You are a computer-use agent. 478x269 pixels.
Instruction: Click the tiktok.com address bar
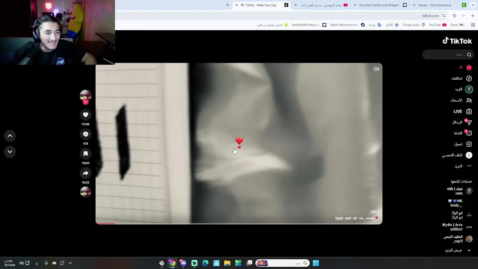pos(430,16)
